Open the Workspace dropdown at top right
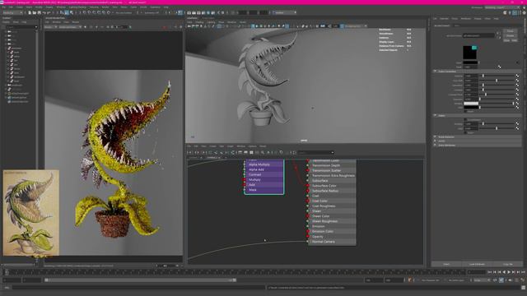Viewport: 527px width, 296px height. (x=503, y=7)
